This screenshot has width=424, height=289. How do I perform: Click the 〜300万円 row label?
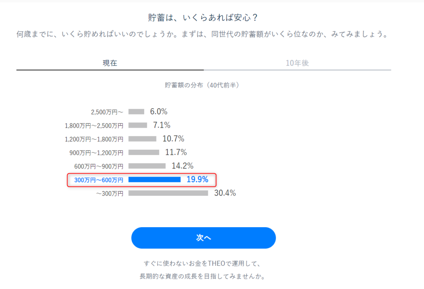(x=109, y=193)
